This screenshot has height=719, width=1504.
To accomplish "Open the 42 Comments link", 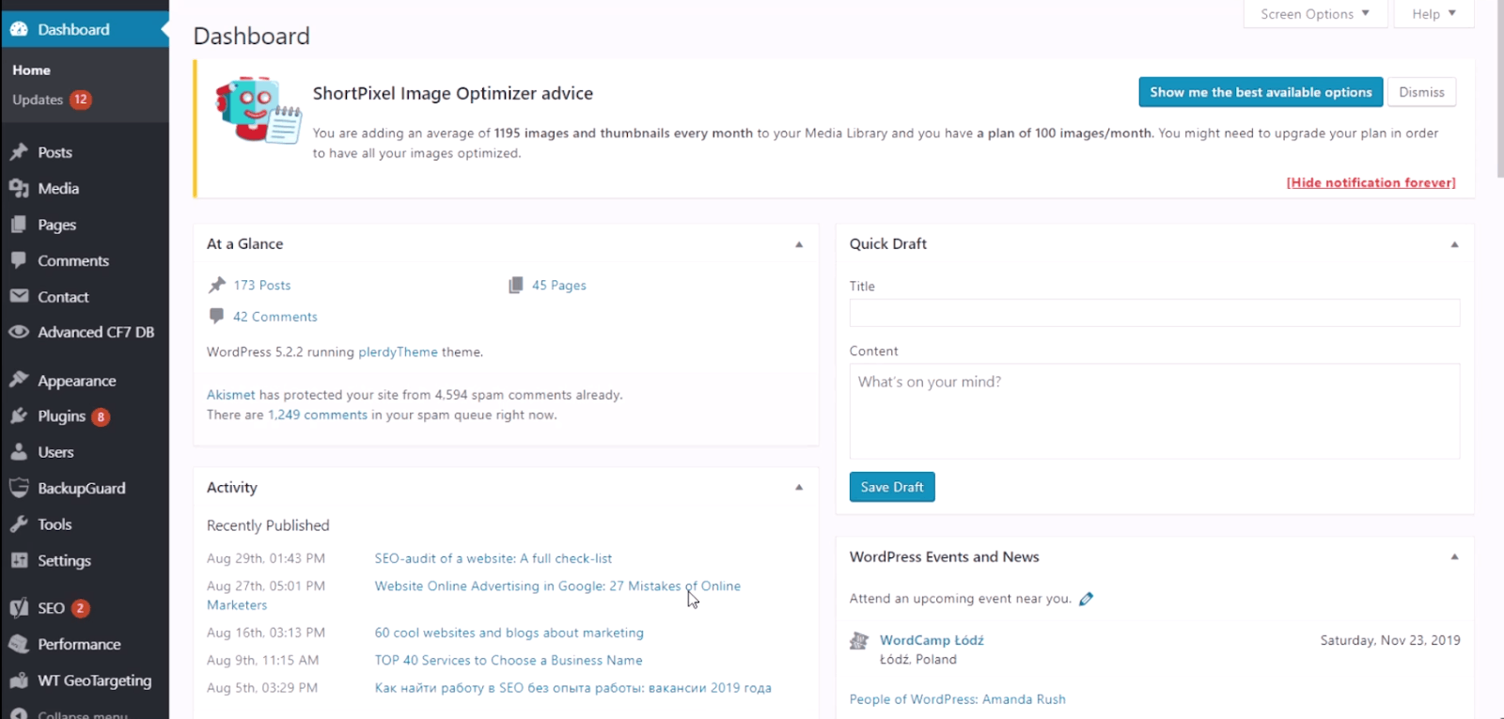I will [x=275, y=317].
